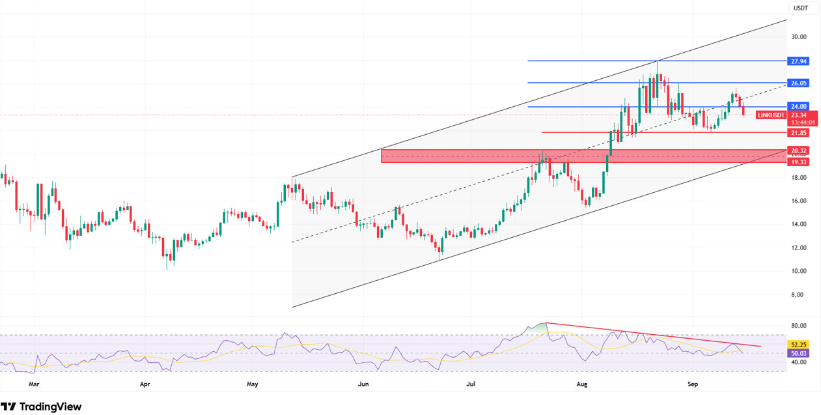The image size is (821, 415).
Task: Click the Apr date on time axis
Action: pyautogui.click(x=145, y=384)
